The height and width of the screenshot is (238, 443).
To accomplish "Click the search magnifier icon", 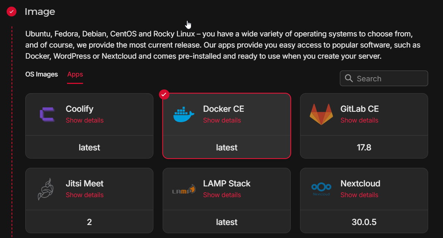I will tap(349, 78).
